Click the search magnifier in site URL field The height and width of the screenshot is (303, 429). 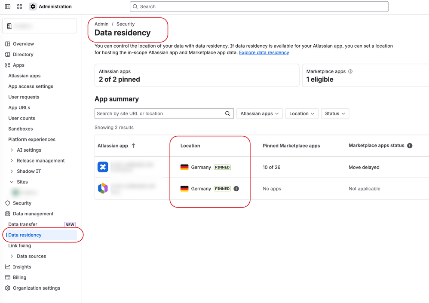(228, 113)
